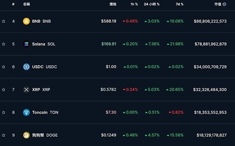Click the Toncoin logo icon
This screenshot has width=235, height=146.
pos(26,112)
